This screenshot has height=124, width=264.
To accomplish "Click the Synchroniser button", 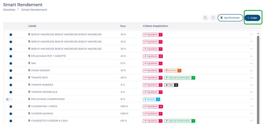I will pyautogui.click(x=230, y=18).
